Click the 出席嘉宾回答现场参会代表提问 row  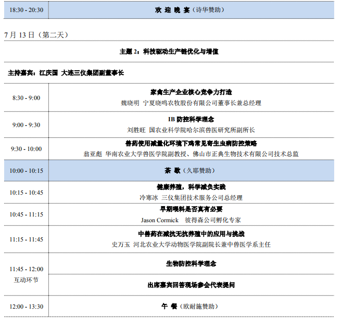click(191, 285)
